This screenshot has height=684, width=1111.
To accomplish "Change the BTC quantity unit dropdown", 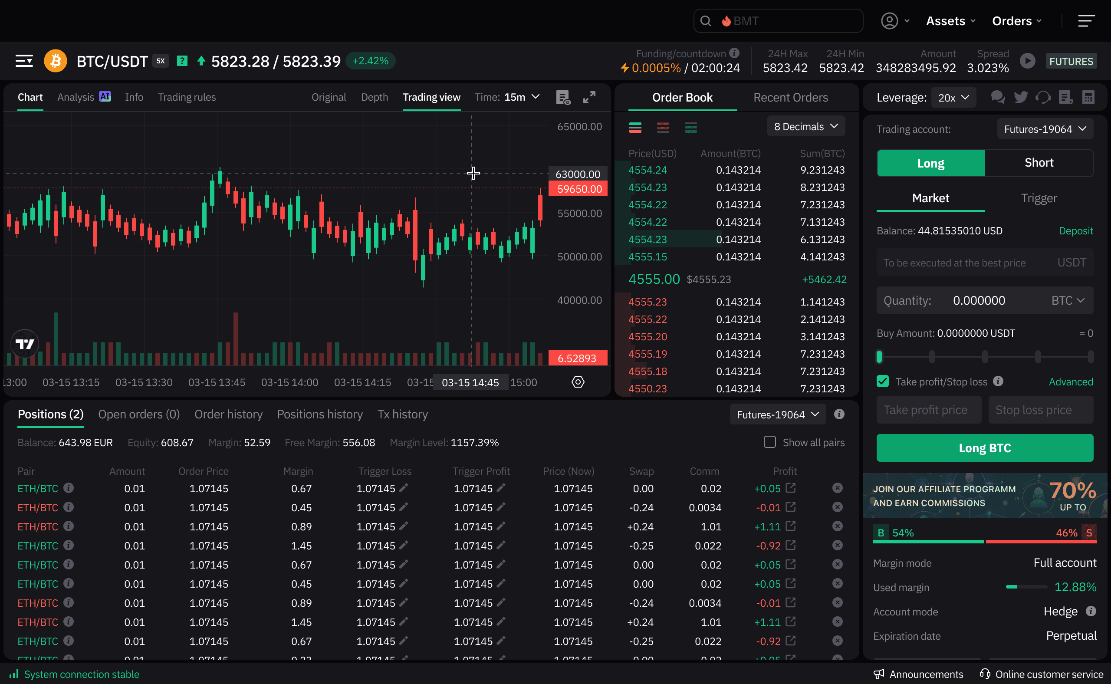I will (x=1068, y=301).
